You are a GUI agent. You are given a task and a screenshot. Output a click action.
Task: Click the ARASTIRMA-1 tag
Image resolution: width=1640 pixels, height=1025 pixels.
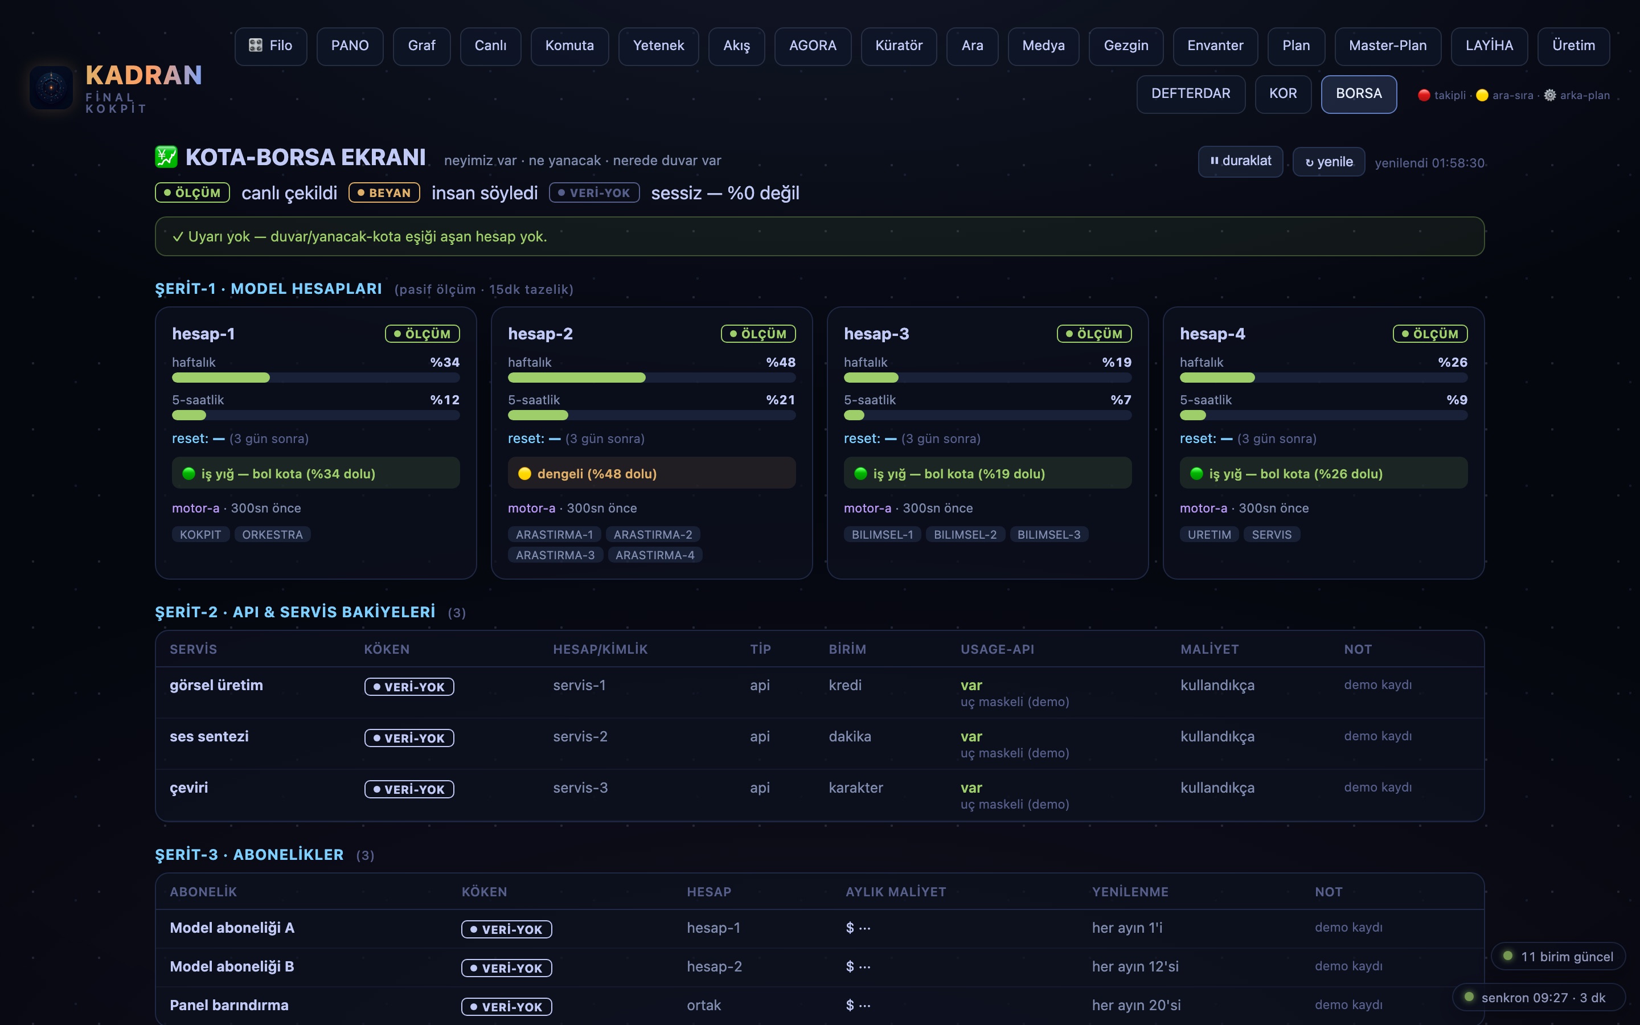point(554,535)
